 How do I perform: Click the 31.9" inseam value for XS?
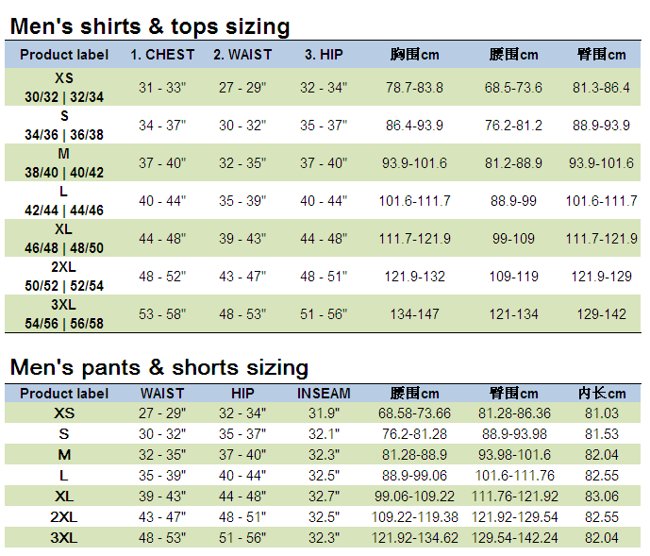point(324,413)
